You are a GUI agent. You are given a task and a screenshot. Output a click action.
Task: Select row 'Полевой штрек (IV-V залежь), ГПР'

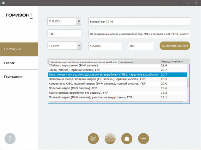click(104, 88)
